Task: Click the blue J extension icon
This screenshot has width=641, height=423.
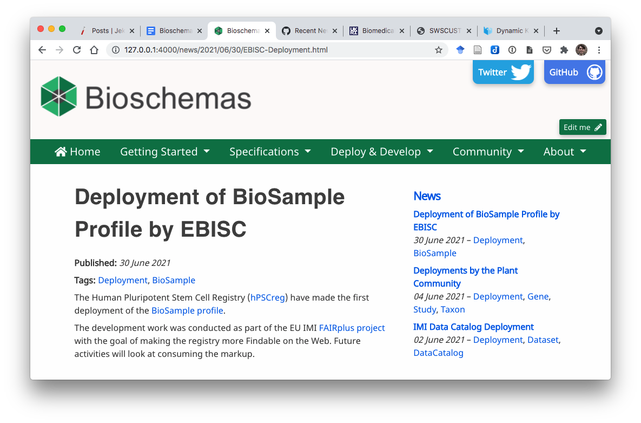Action: point(494,50)
